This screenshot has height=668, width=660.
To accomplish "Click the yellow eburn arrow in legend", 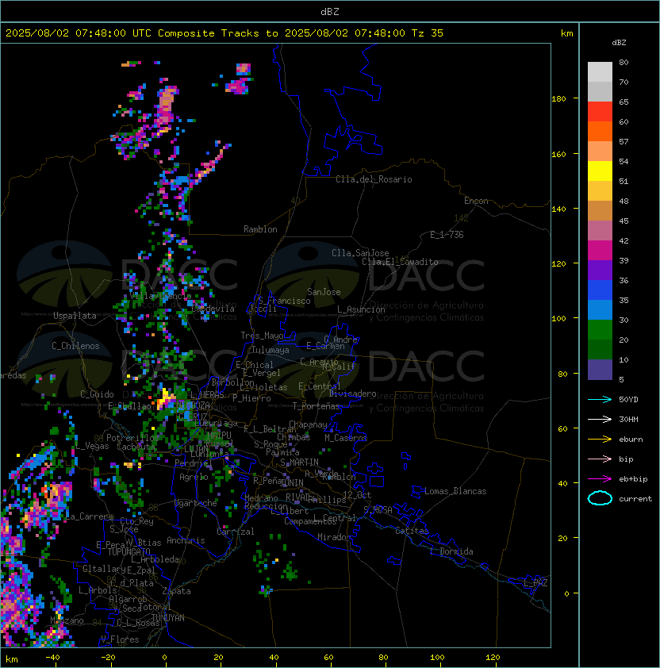I will click(600, 439).
